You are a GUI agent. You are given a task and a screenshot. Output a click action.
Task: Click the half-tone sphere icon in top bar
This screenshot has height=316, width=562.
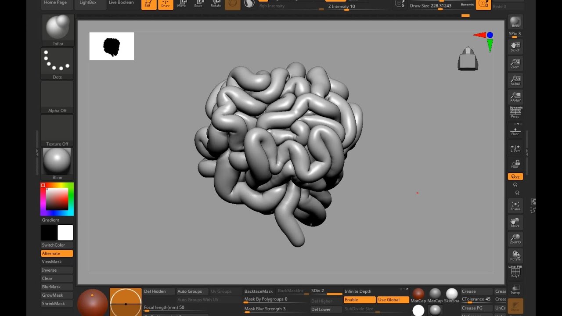click(249, 4)
